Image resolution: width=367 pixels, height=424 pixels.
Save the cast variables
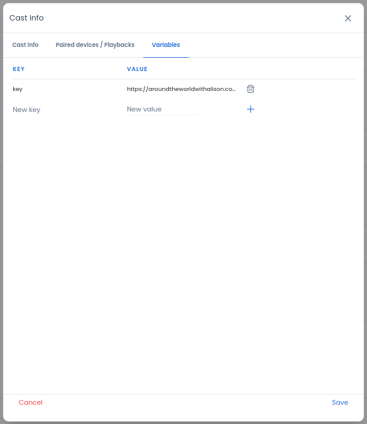click(340, 402)
